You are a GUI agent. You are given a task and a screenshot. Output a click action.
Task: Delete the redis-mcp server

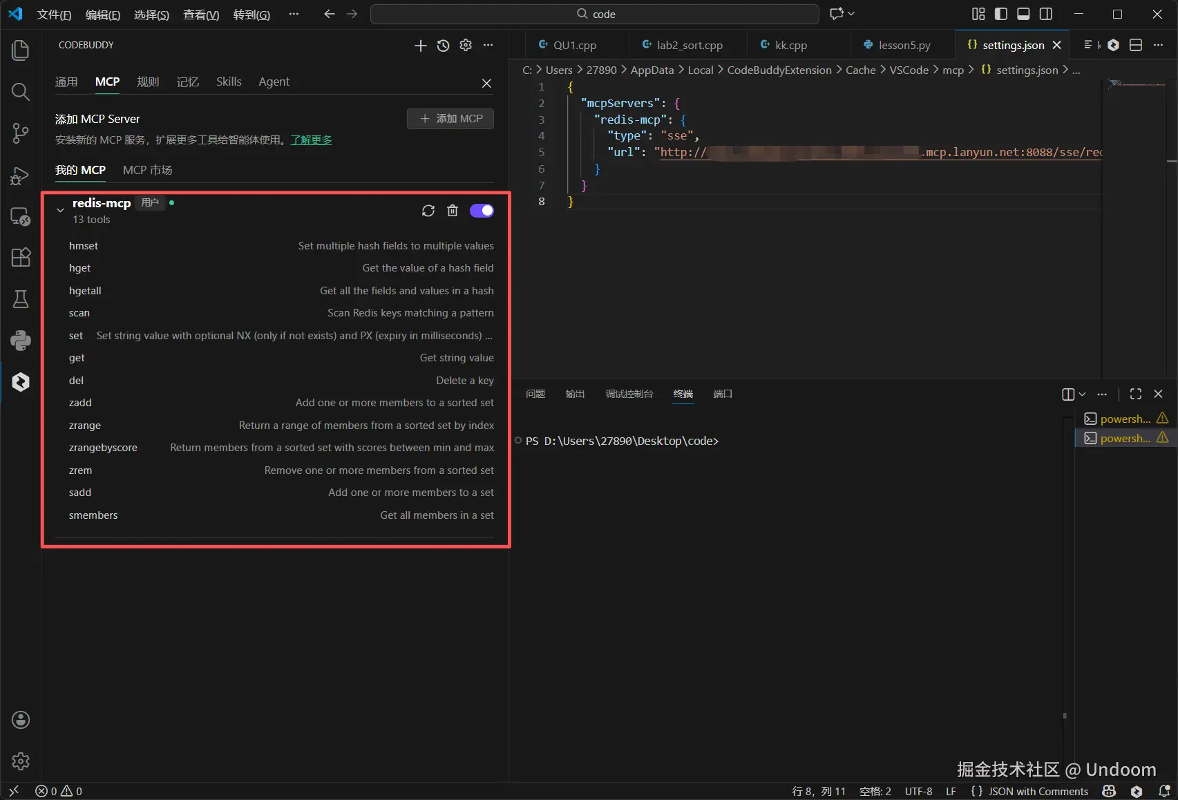pos(453,211)
